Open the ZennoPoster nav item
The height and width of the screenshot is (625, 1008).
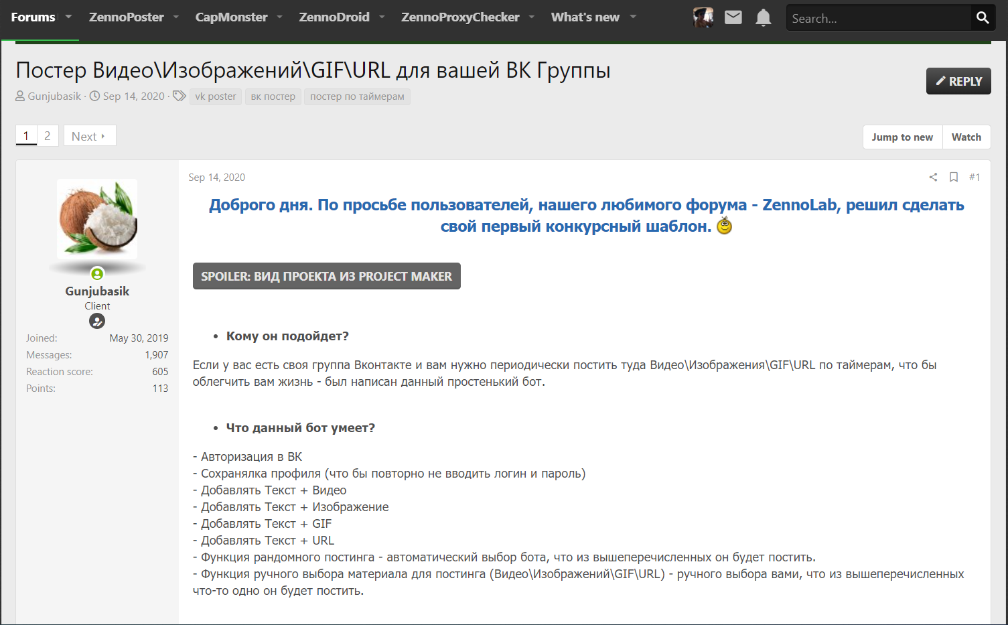tap(127, 17)
